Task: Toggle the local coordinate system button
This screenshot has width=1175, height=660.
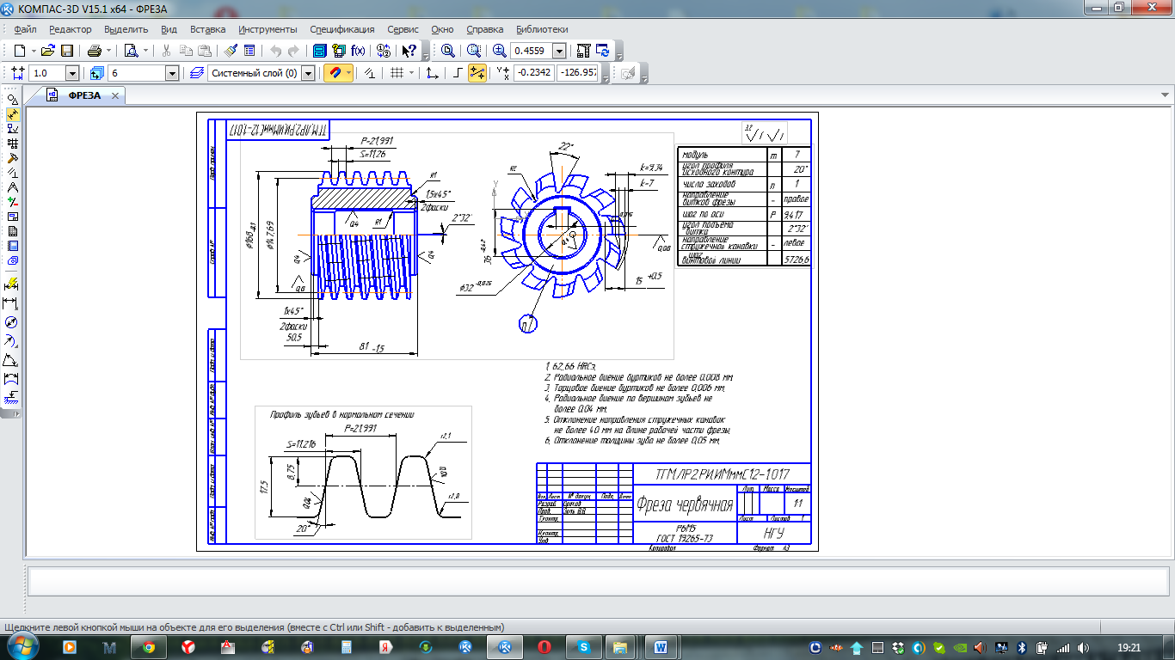Action: tap(433, 73)
